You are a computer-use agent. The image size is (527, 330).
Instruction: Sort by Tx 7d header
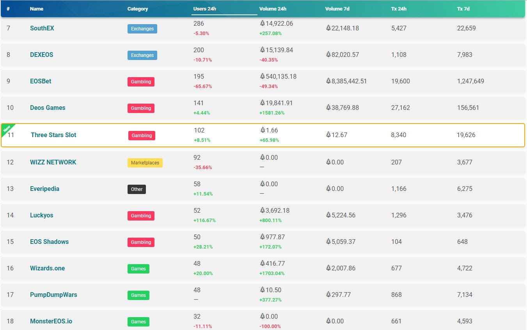pyautogui.click(x=463, y=9)
